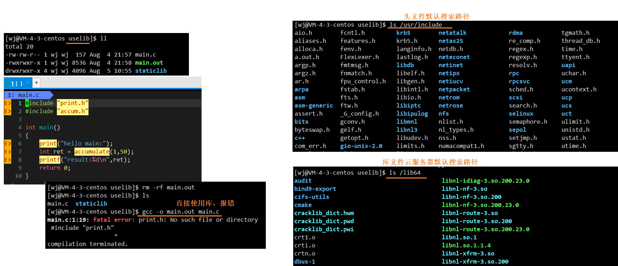Screen dimensions: 618x266
Task: Click 'semaphore.h' in the include listing
Action: (x=528, y=122)
